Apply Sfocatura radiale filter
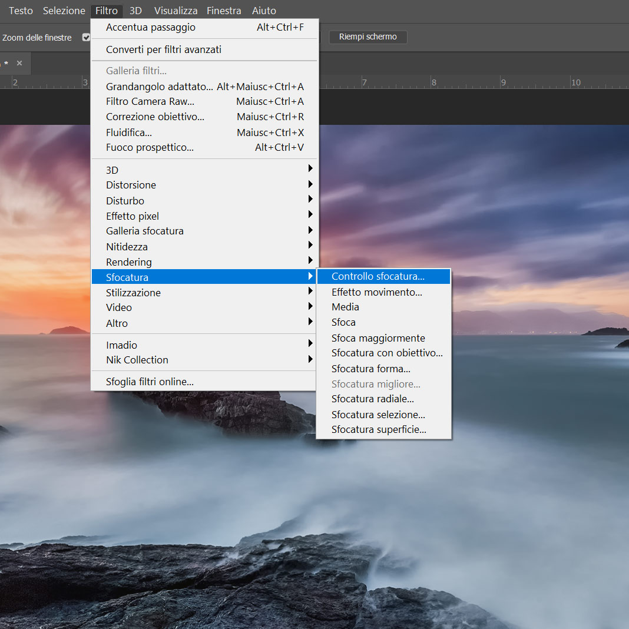 [372, 399]
